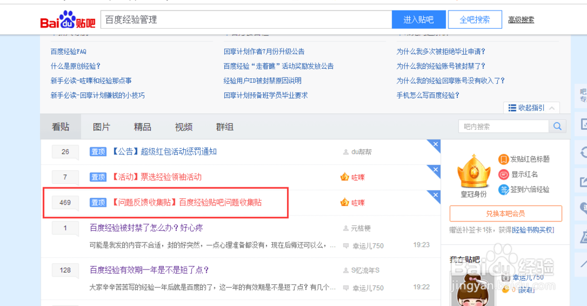Viewport: 587px width, 306px height.
Task: Open the 经验书购买权 link
Action: pos(533,230)
